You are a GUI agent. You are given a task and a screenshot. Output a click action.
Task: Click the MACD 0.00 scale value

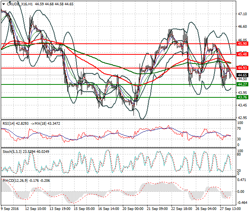[241, 192]
